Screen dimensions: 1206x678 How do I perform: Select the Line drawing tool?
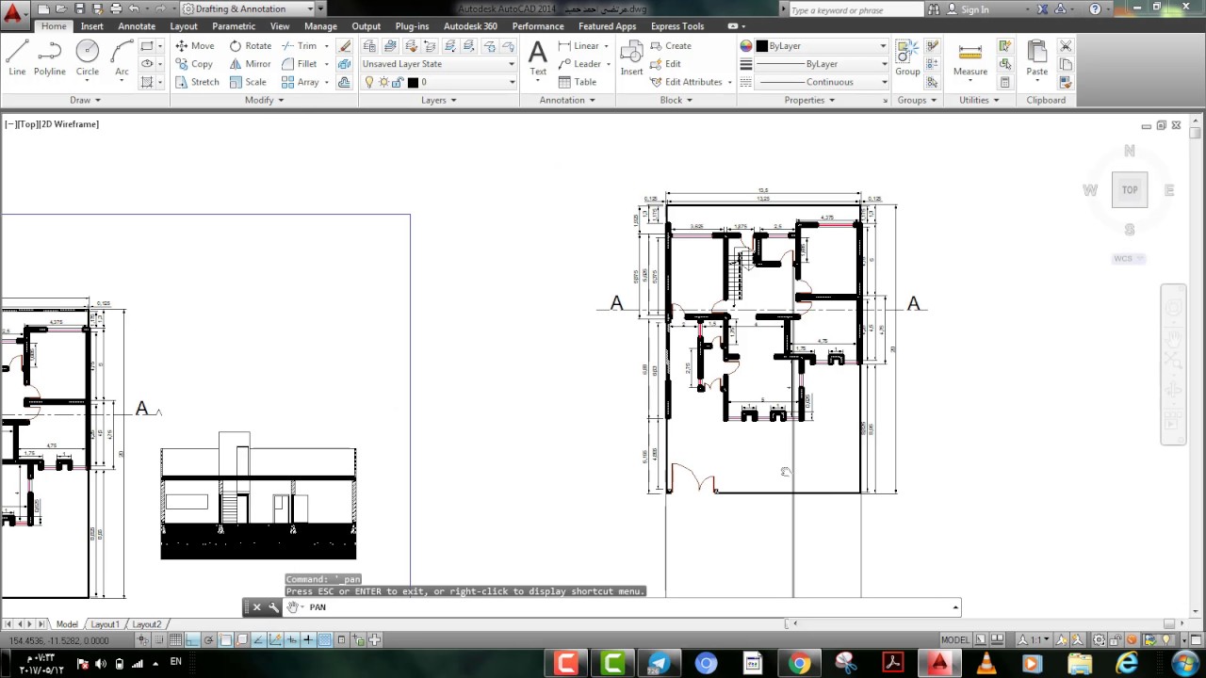pos(17,57)
